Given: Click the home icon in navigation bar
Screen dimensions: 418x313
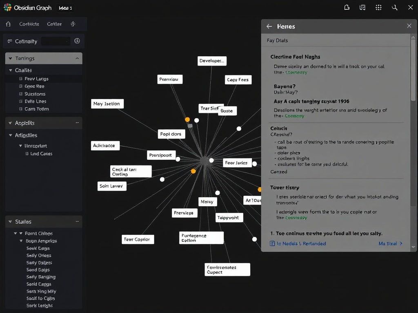Looking at the screenshot, I should coord(7,24).
